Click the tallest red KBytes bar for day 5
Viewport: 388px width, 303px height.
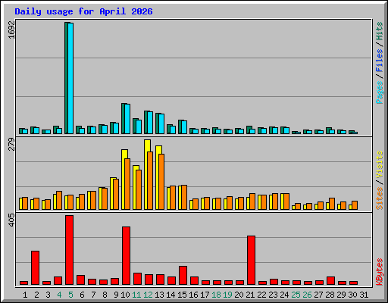click(70, 250)
